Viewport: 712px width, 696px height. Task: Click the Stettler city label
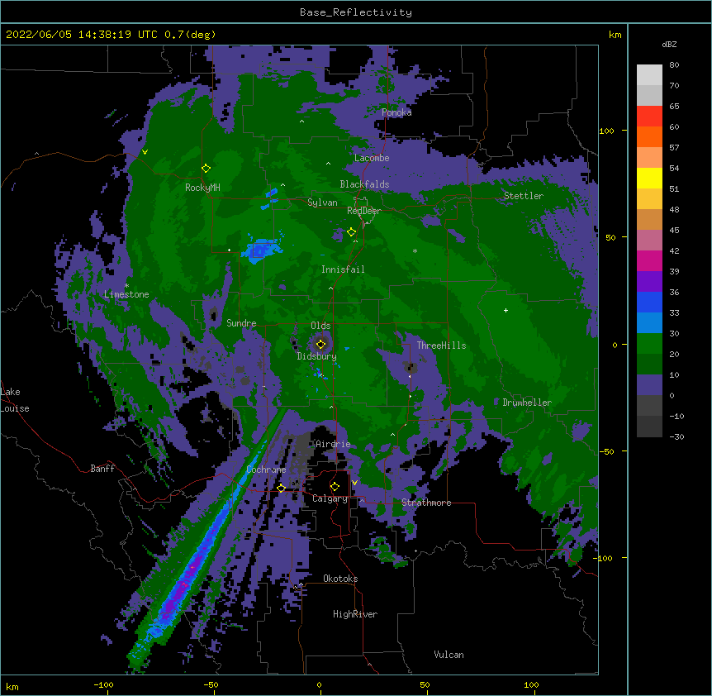pyautogui.click(x=524, y=196)
